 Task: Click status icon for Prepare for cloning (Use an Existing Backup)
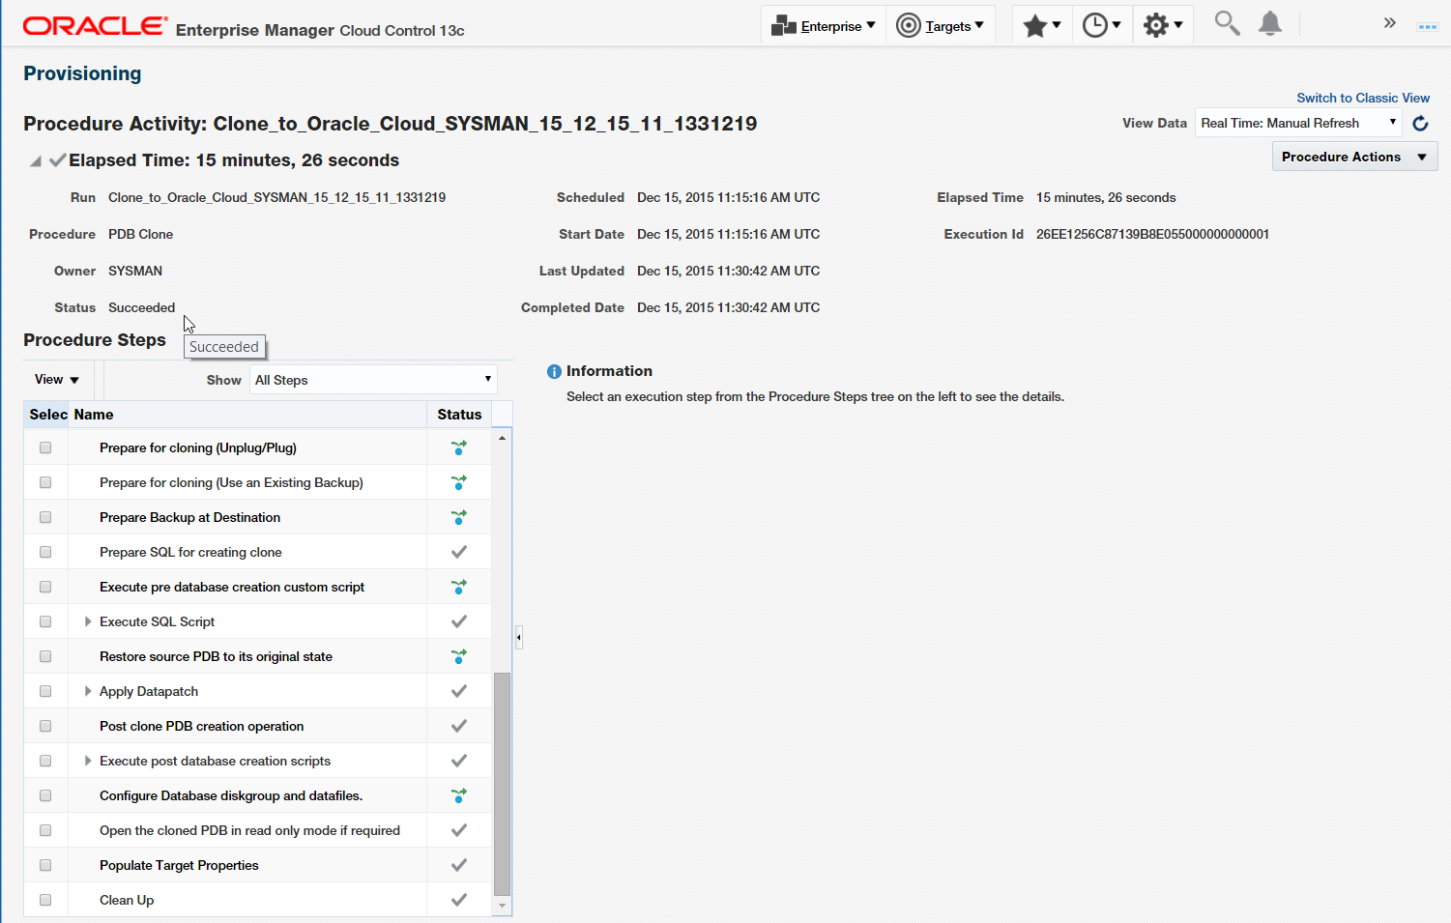pyautogui.click(x=459, y=482)
